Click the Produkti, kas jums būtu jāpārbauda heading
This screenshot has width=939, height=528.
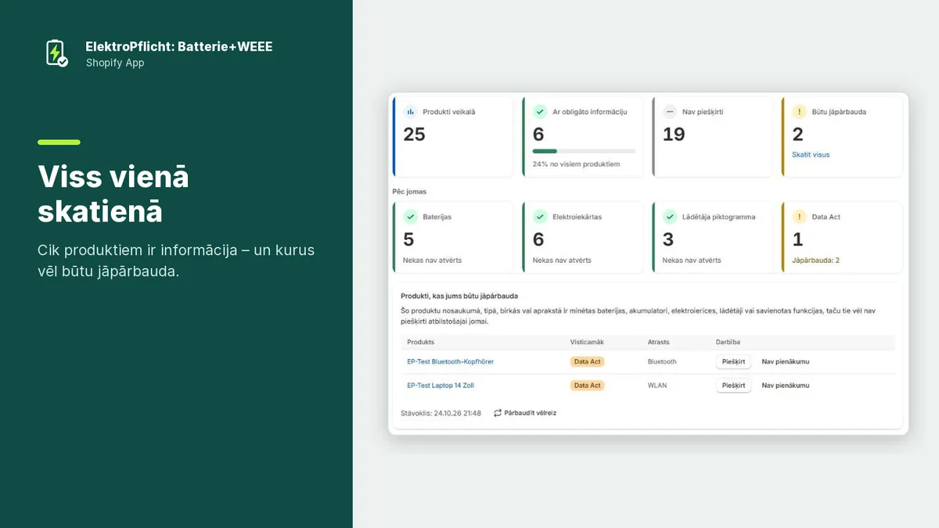[459, 296]
